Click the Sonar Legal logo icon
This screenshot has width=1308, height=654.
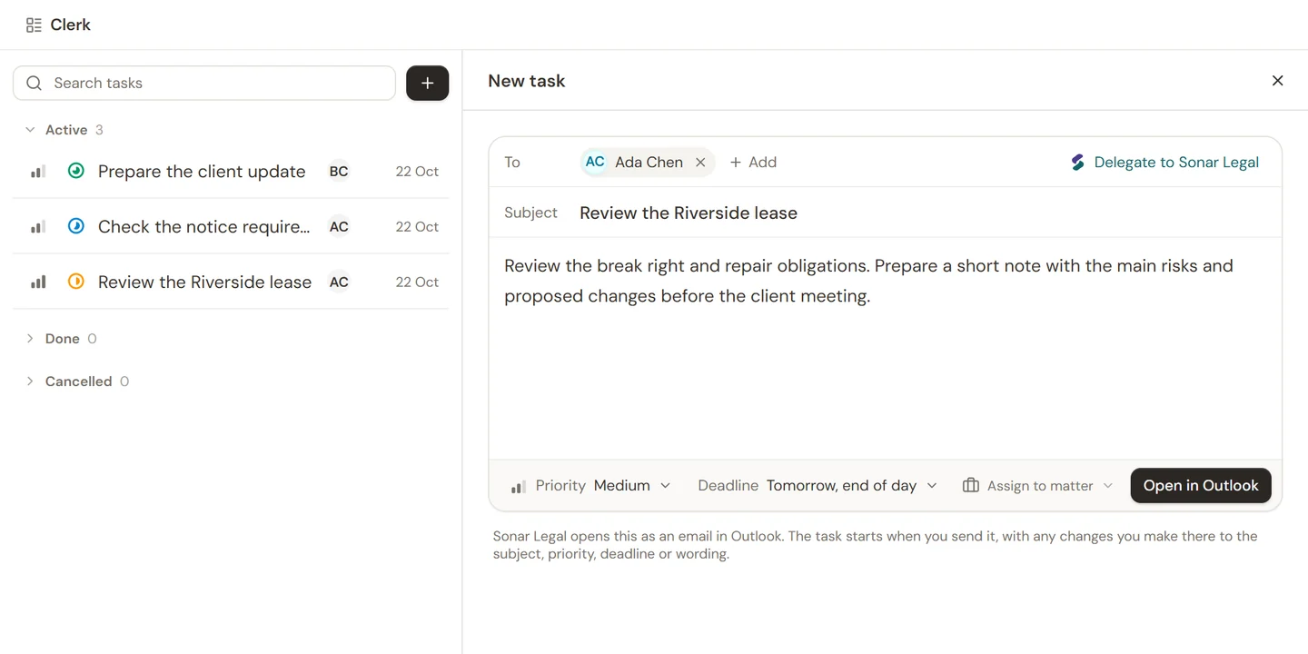point(1077,162)
